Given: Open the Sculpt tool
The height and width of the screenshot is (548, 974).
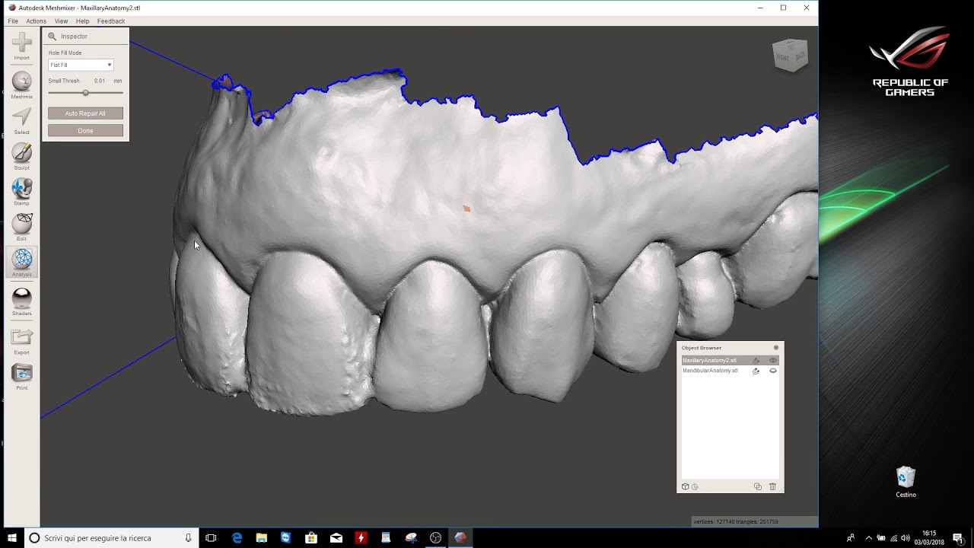Looking at the screenshot, I should click(x=21, y=156).
